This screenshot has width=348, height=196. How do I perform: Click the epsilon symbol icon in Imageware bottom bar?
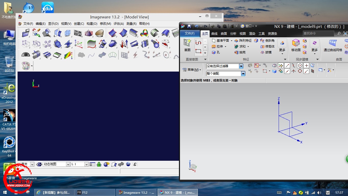(135, 164)
